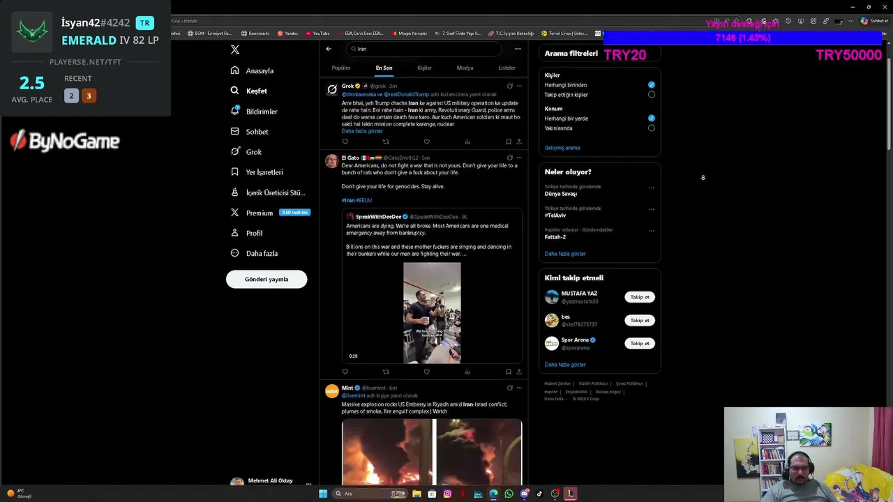Open Grok post more options menu

[x=519, y=86]
